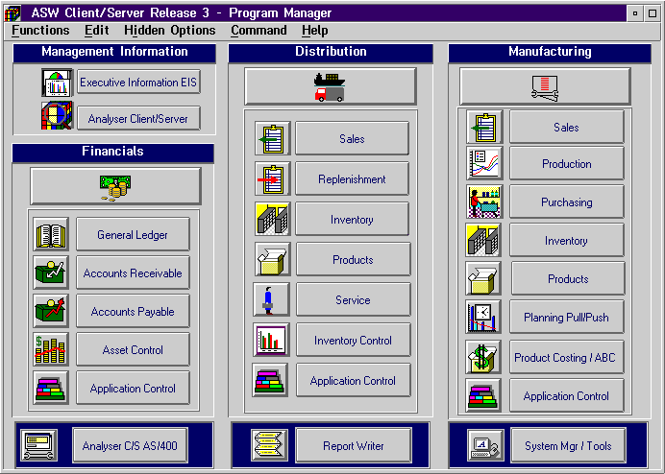The width and height of the screenshot is (665, 474).
Task: Click the Replenishment clipboard icon
Action: point(272,178)
